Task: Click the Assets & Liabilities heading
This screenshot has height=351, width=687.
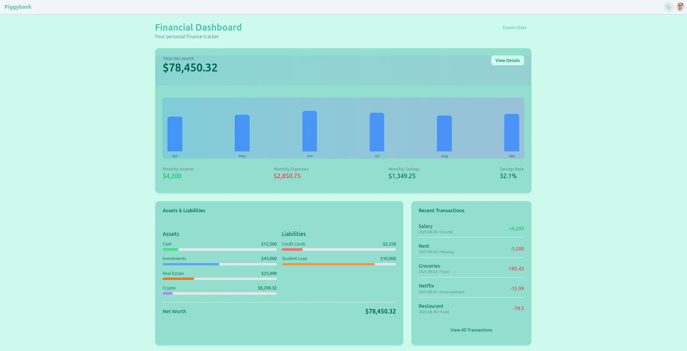Action: point(184,211)
